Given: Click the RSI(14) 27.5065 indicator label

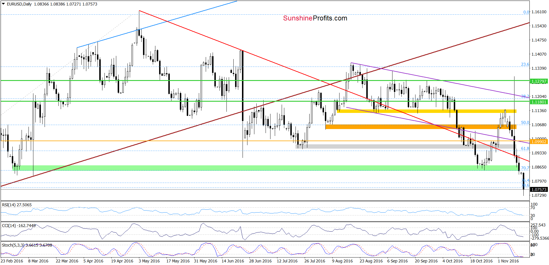Looking at the screenshot, I should click(17, 205).
